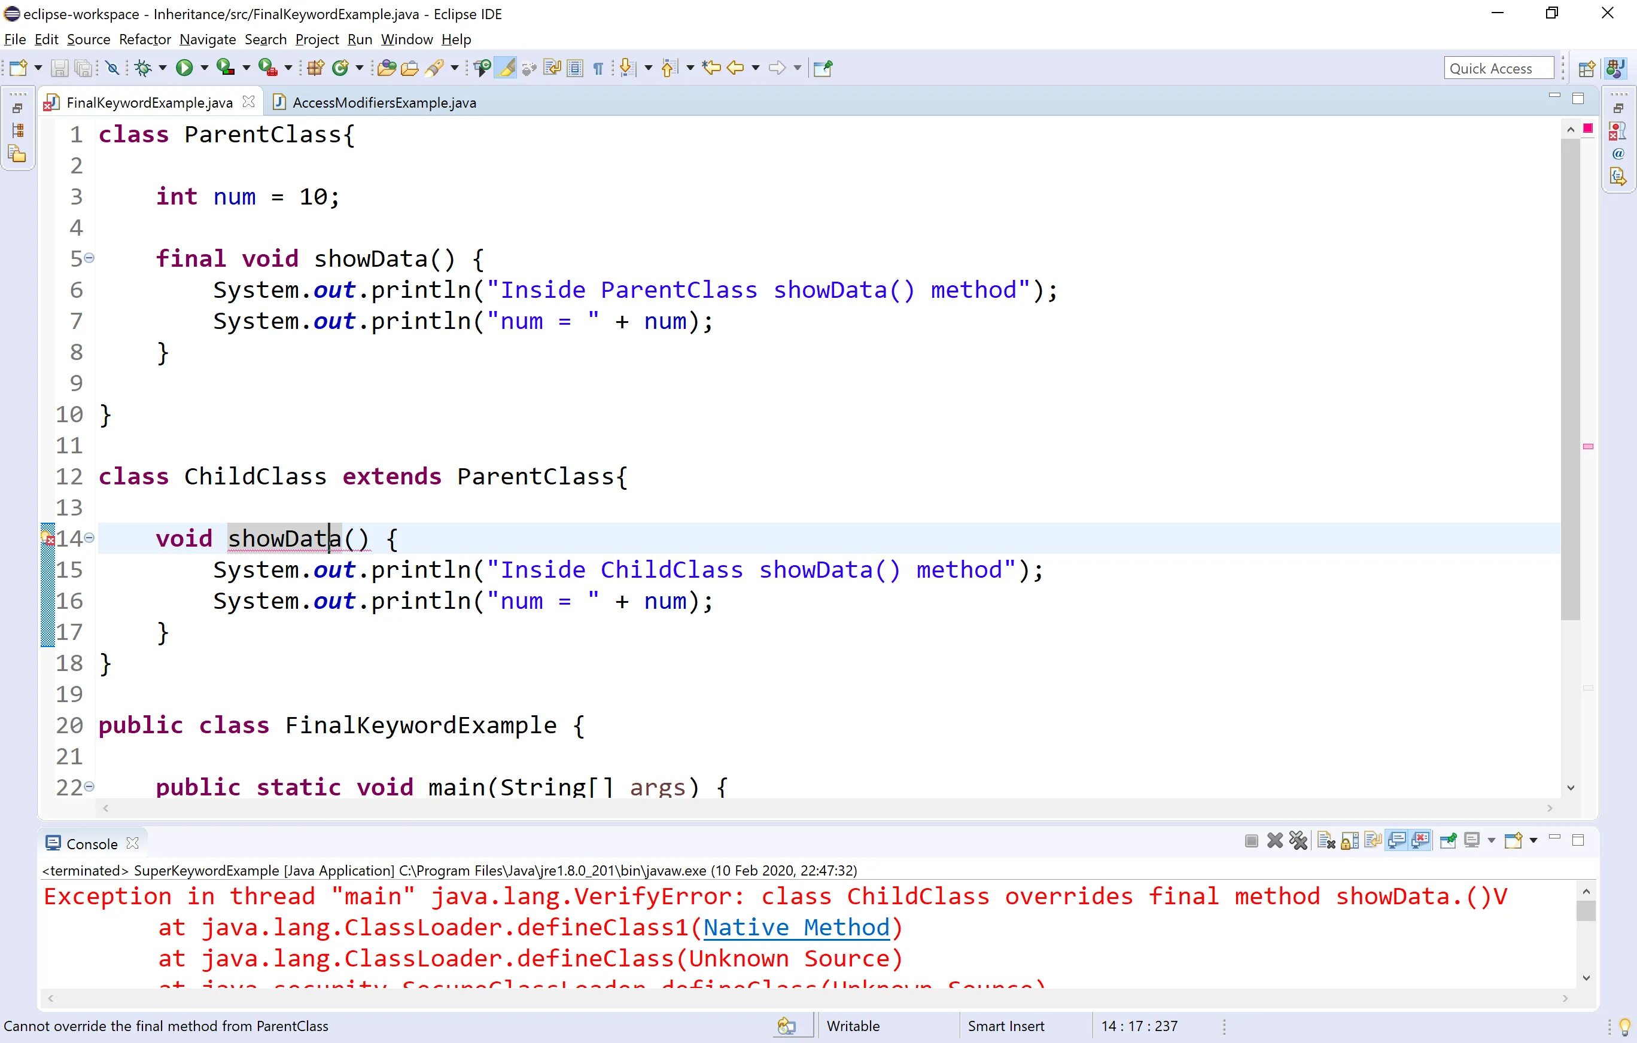Click the New Java Class icon
This screenshot has width=1637, height=1043.
(x=340, y=67)
